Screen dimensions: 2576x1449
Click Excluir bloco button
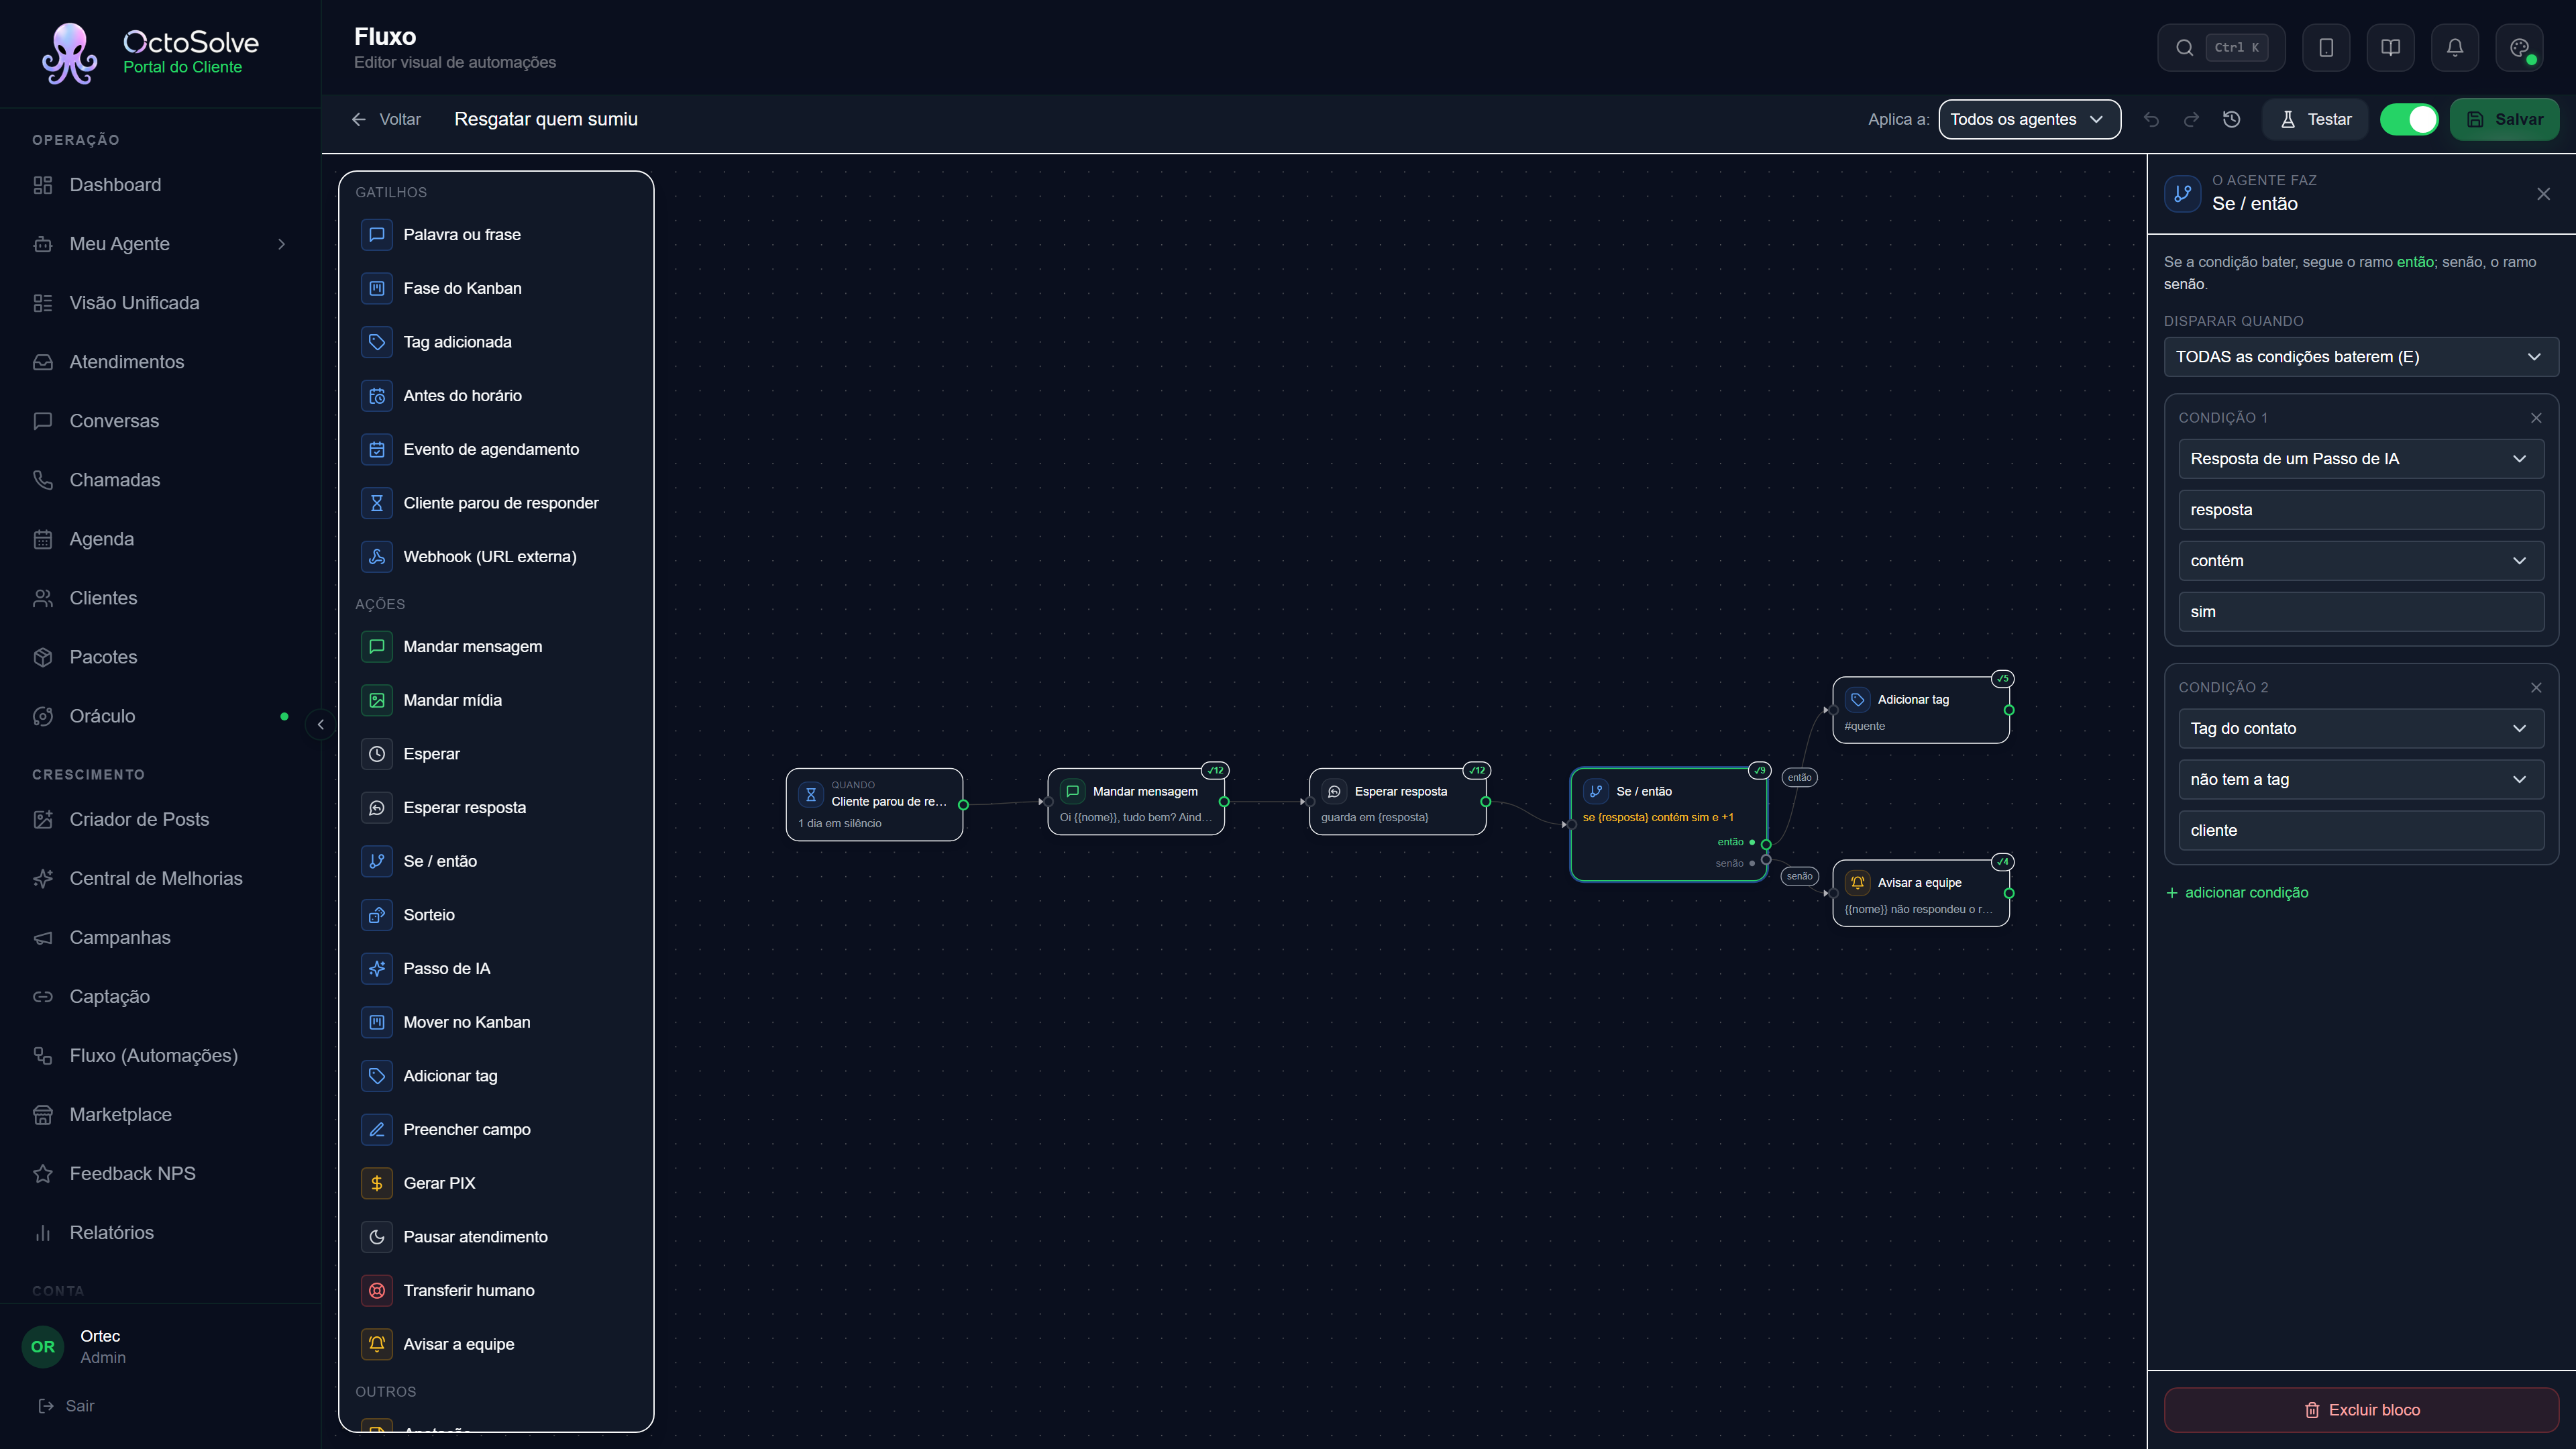click(2360, 1409)
